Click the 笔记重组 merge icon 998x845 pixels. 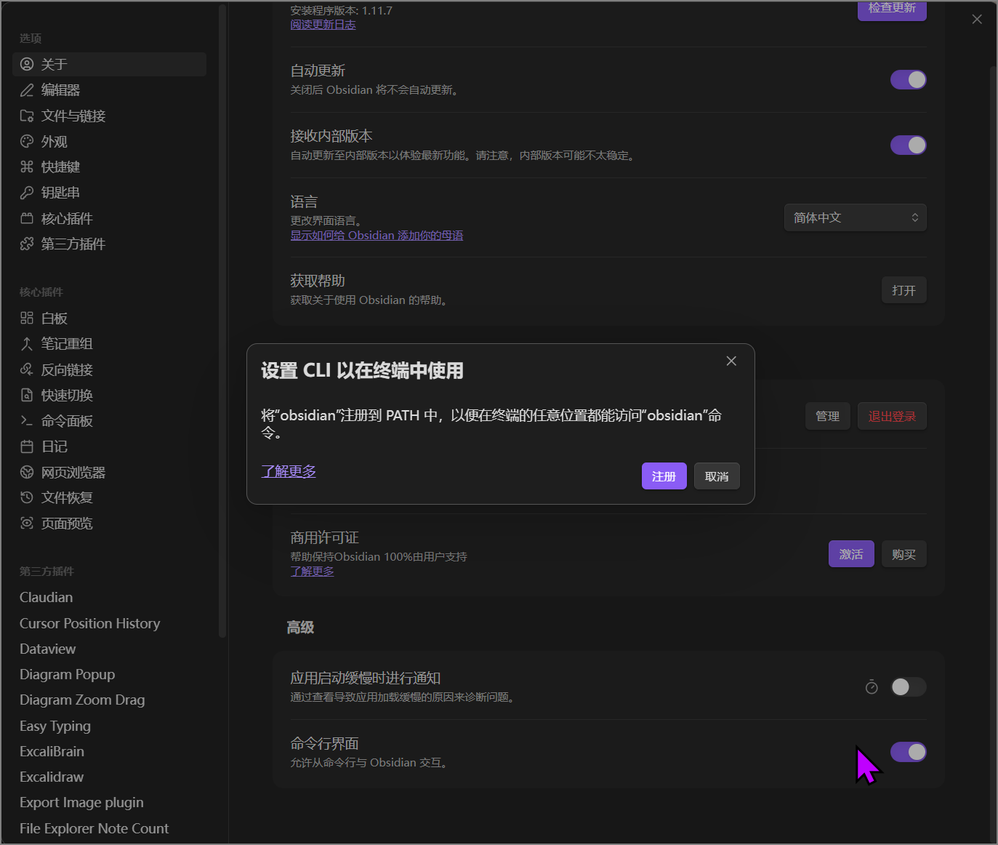(x=27, y=344)
